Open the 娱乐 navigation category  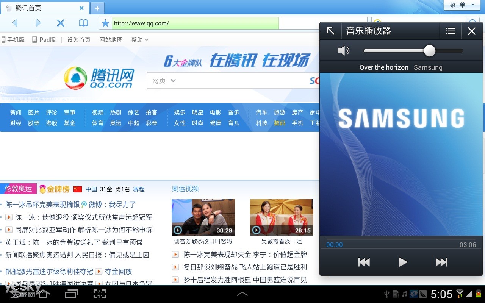pyautogui.click(x=180, y=112)
